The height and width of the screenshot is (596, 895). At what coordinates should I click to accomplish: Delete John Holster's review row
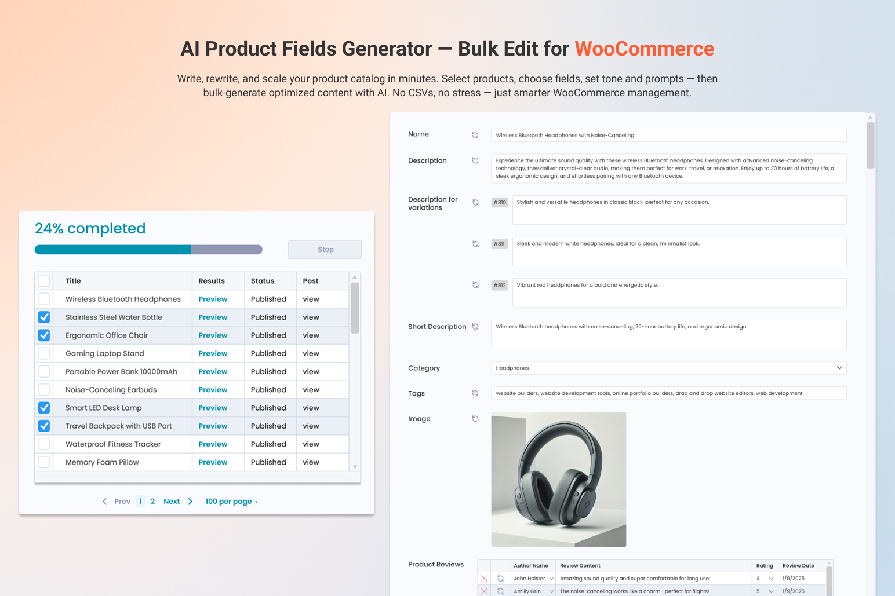click(x=485, y=578)
